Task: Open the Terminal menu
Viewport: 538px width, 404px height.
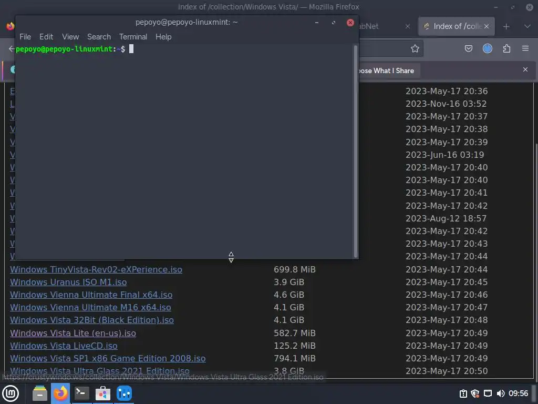Action: (x=133, y=37)
